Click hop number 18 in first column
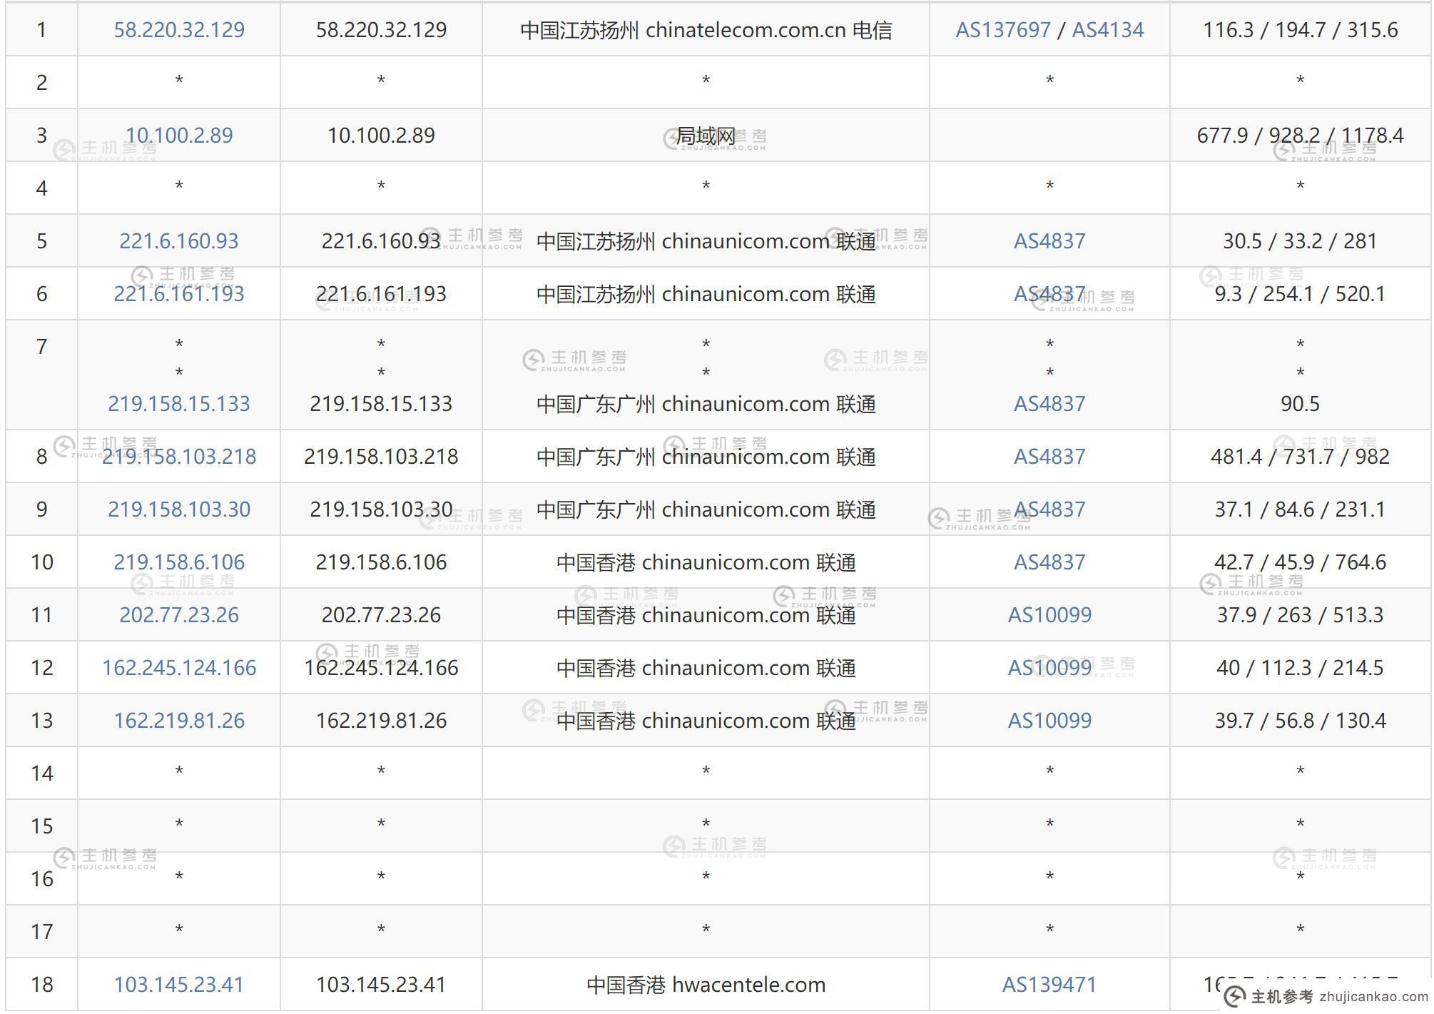 42,985
